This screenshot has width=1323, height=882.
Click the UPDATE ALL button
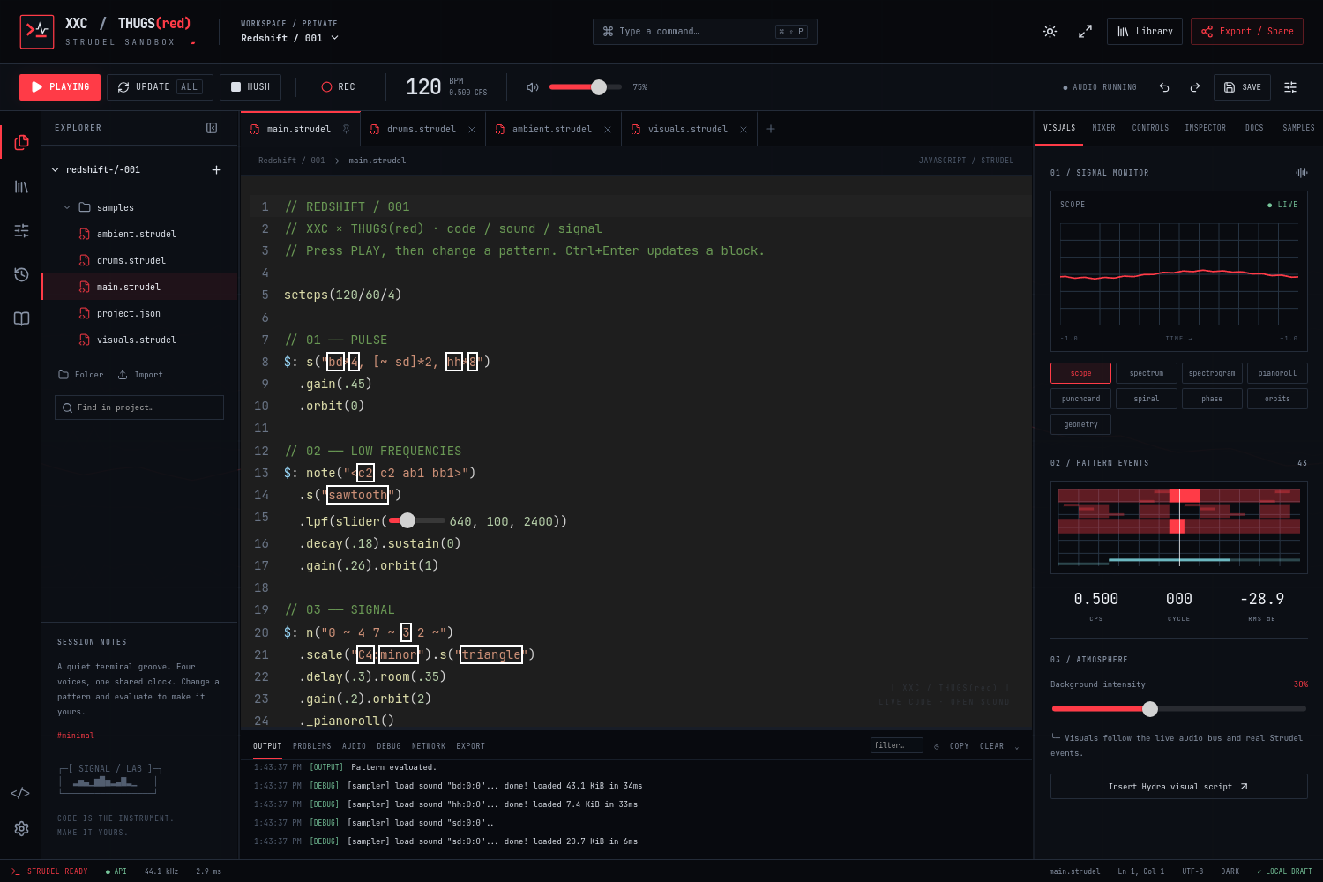pyautogui.click(x=160, y=87)
